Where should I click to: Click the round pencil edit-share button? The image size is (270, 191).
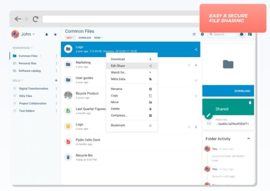(208, 115)
